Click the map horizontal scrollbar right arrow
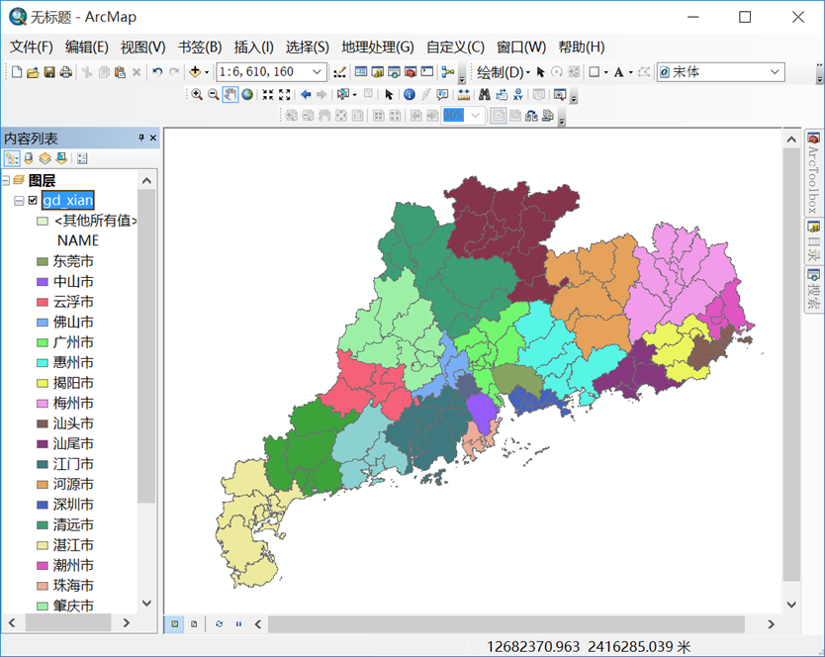825x657 pixels. tap(771, 623)
